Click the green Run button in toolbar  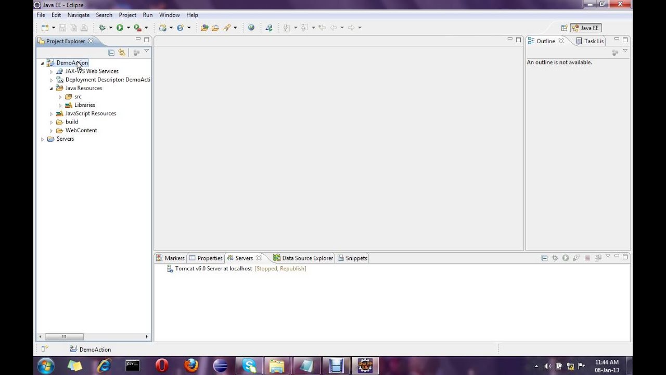(120, 28)
